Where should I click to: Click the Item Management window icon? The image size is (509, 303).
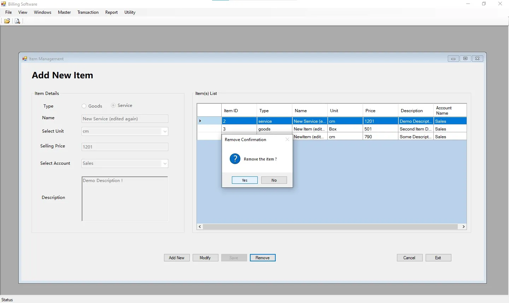pyautogui.click(x=25, y=59)
